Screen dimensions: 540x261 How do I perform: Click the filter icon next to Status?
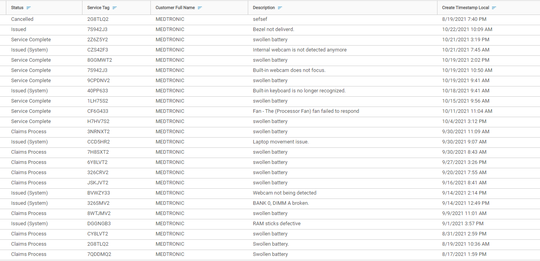pos(29,8)
